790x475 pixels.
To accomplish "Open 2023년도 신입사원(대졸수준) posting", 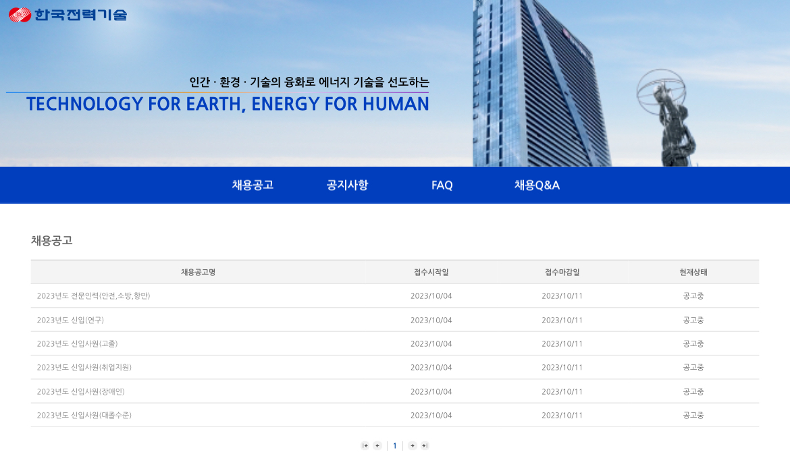I will pyautogui.click(x=84, y=415).
